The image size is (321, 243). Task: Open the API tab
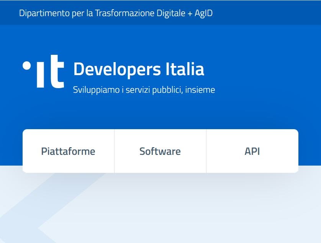(x=252, y=151)
